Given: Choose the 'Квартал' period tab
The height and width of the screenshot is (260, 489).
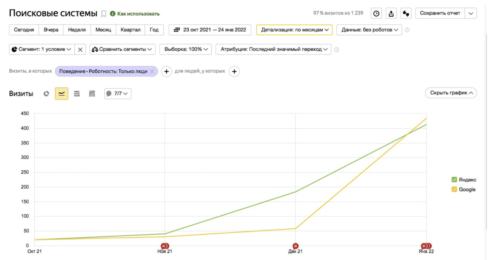Looking at the screenshot, I should click(130, 30).
